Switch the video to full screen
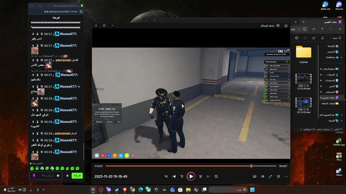346x194 pixels. coord(270,176)
